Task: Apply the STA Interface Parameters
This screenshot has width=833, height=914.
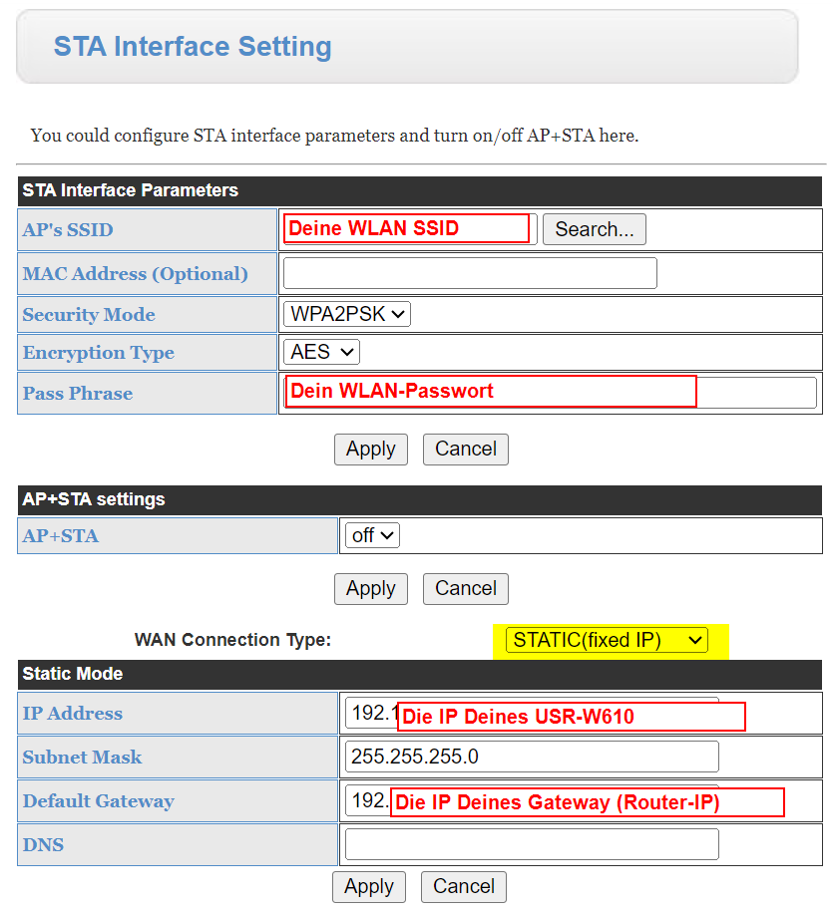Action: (370, 450)
